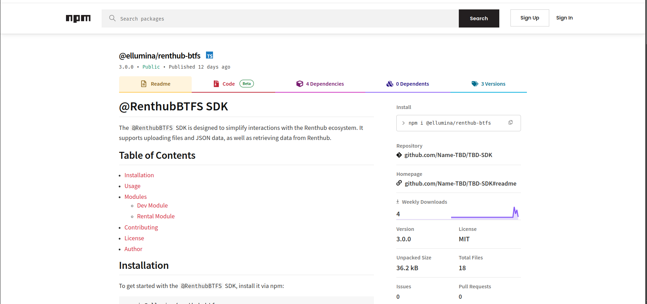
Task: Jump to Installation in table of contents
Action: (x=139, y=175)
